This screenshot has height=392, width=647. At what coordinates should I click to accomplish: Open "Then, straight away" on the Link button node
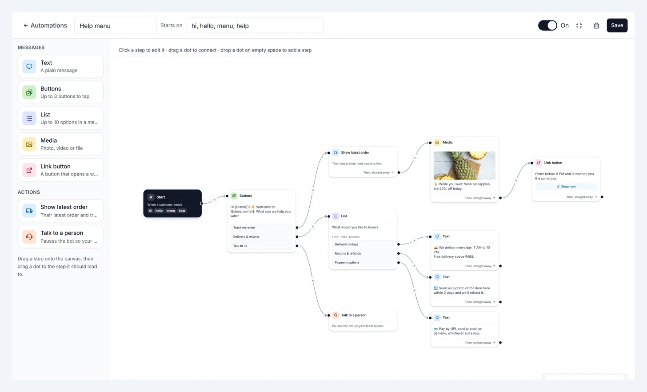pos(582,197)
